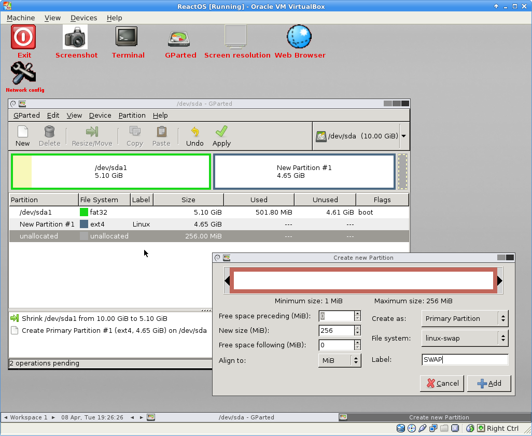
Task: Cancel the Create new Partition dialog
Action: (x=442, y=384)
